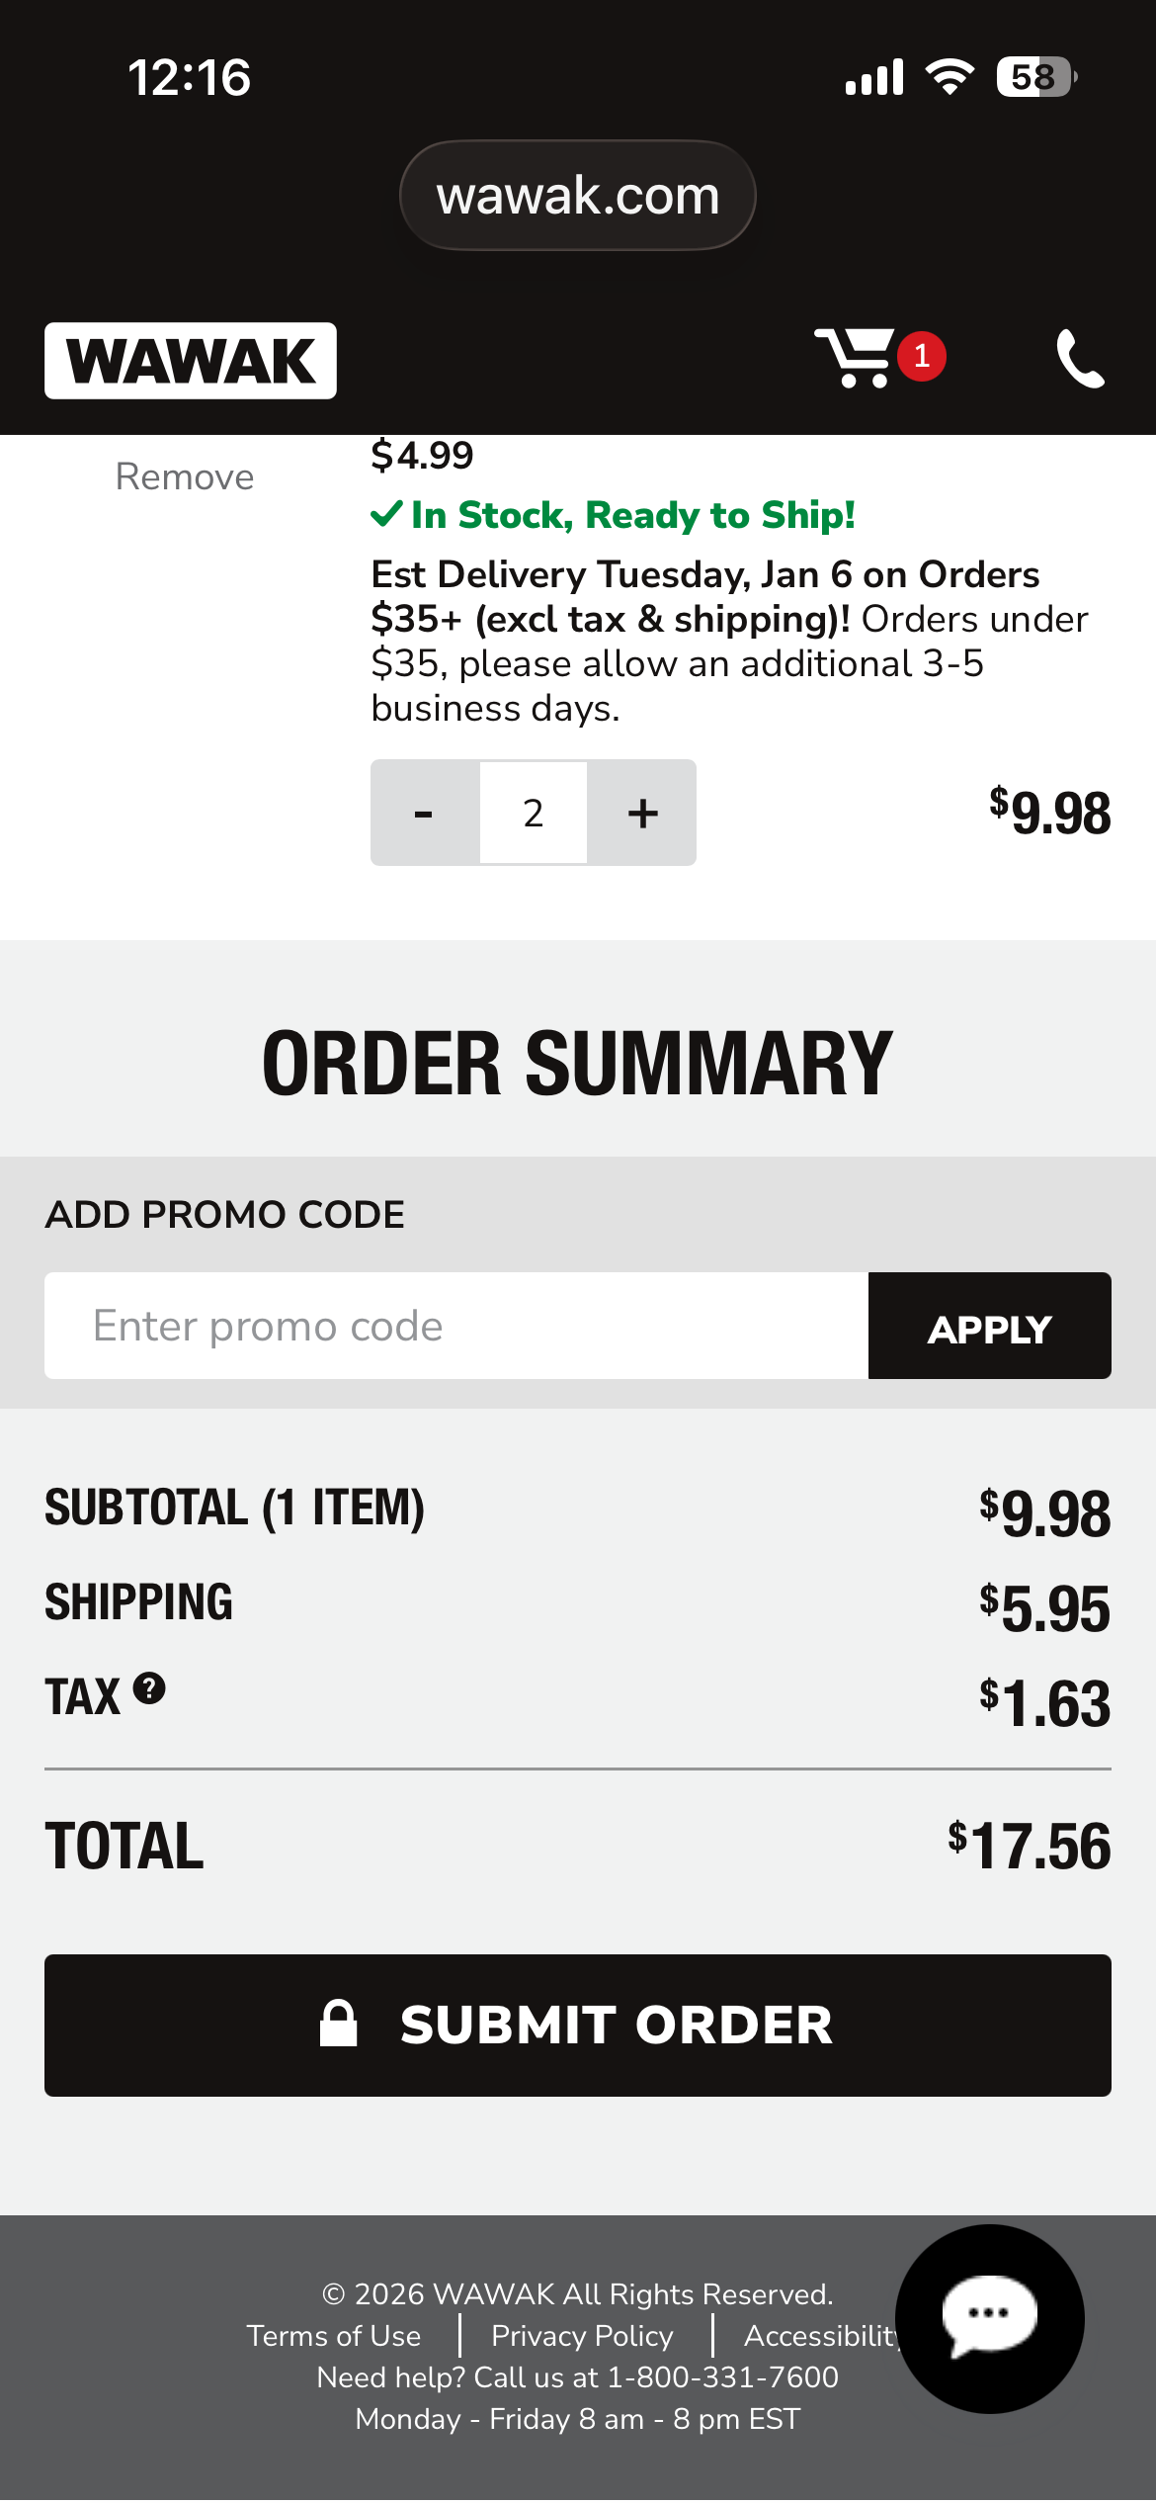Click the WAWAK logo
The image size is (1156, 2503).
[191, 361]
